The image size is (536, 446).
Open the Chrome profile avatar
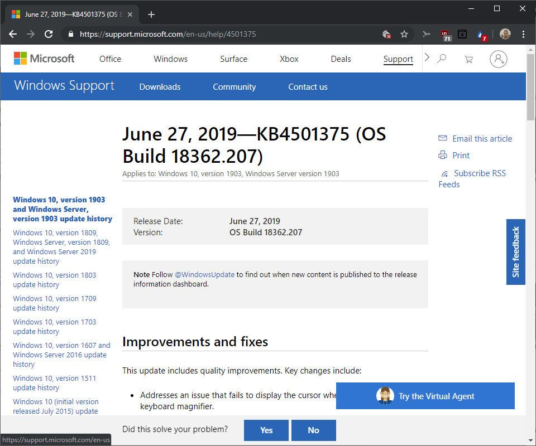[505, 34]
